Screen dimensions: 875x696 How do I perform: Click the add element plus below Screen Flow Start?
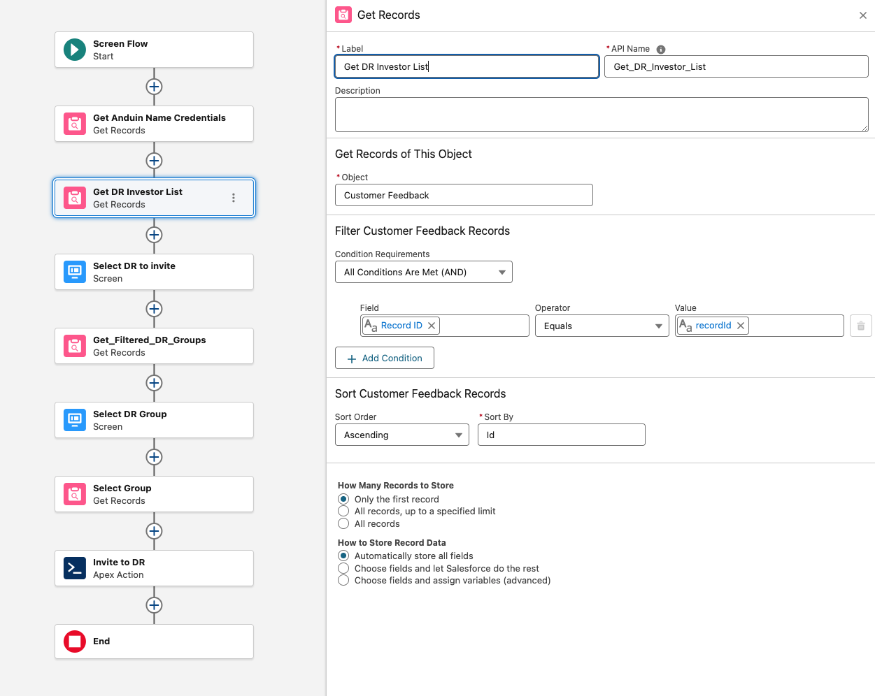coord(154,87)
